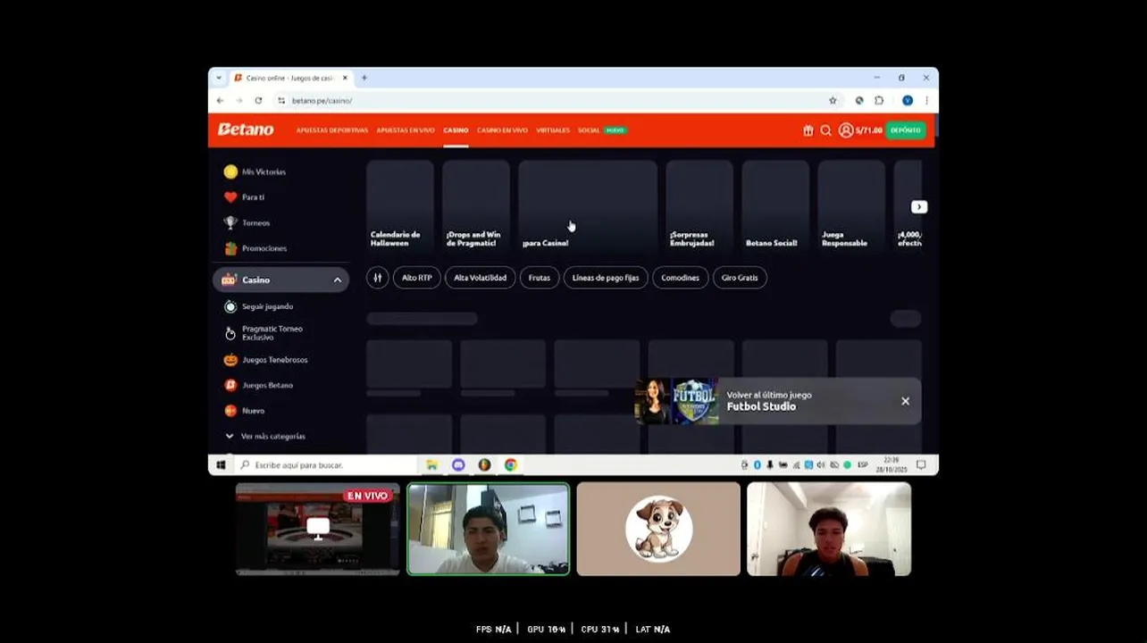Select the EN VIVO screen share thumbnail
The height and width of the screenshot is (643, 1147).
[x=318, y=529]
